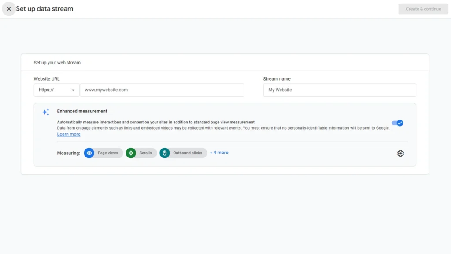Click the Outbound clicks mouse icon
This screenshot has height=254, width=451.
[165, 153]
